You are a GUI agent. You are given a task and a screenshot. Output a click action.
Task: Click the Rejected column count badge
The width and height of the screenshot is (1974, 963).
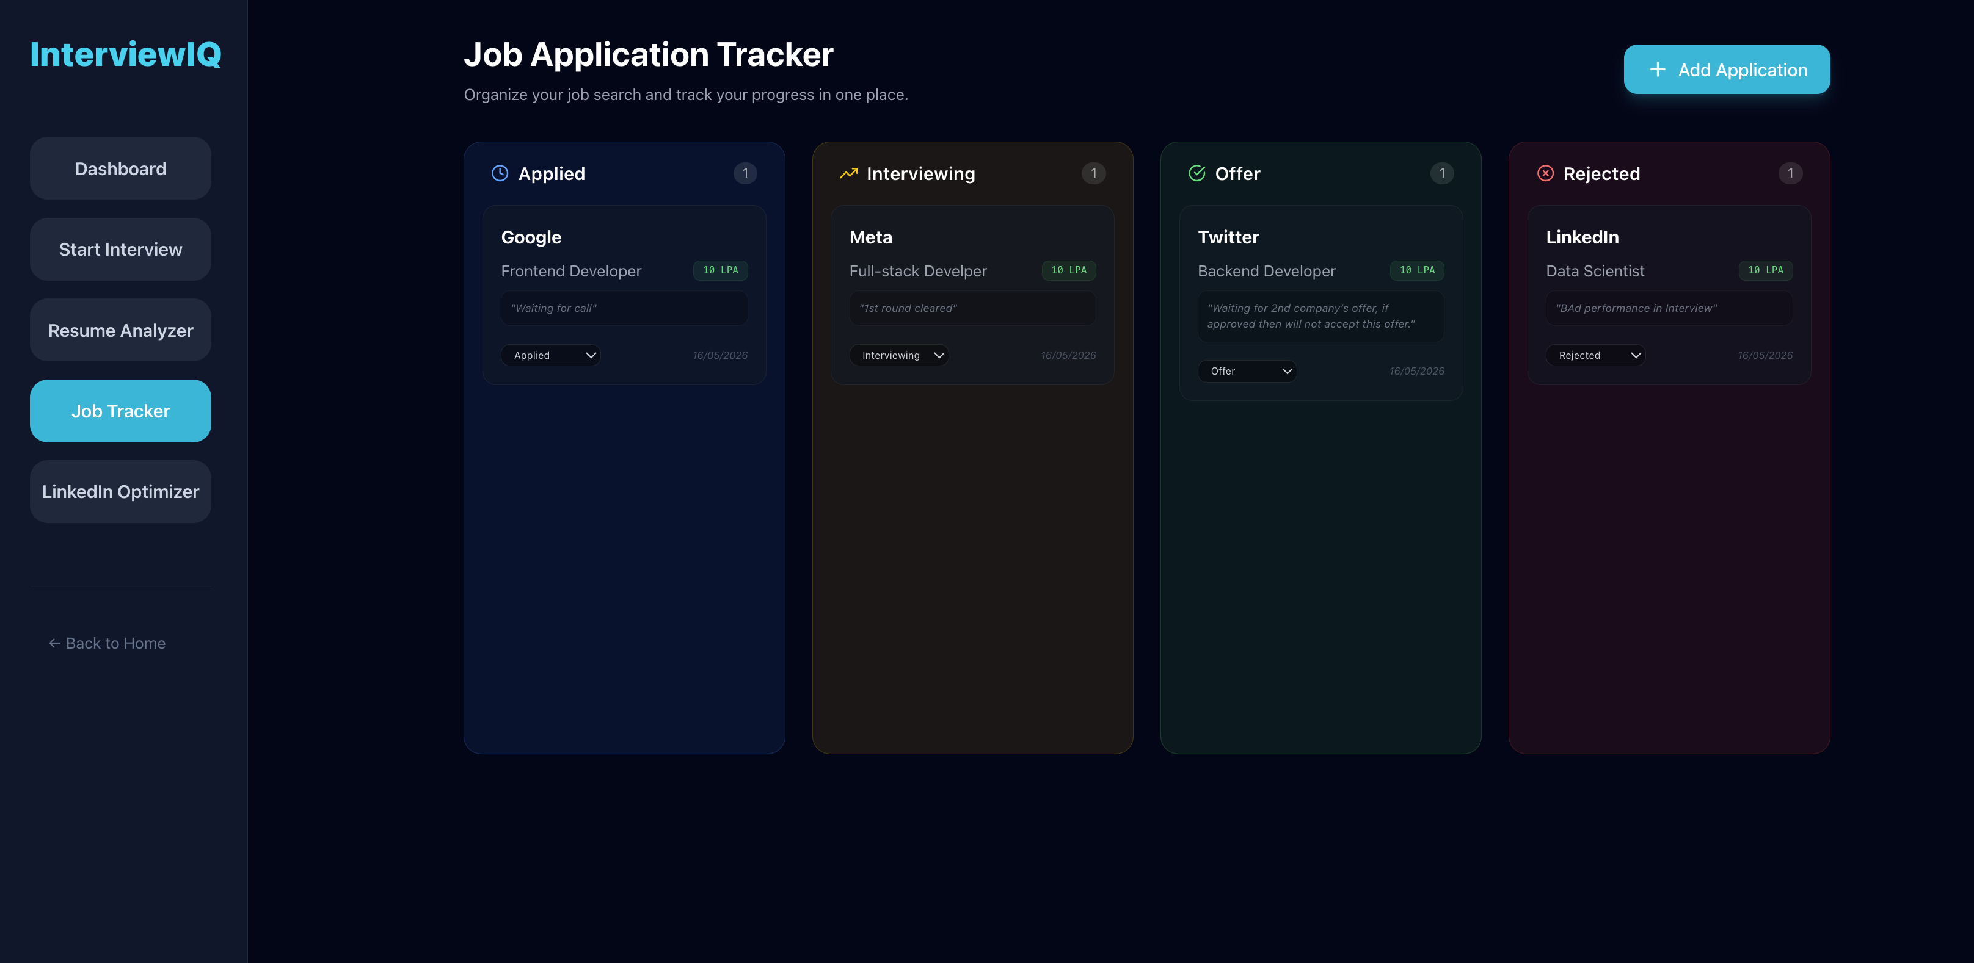pos(1790,173)
